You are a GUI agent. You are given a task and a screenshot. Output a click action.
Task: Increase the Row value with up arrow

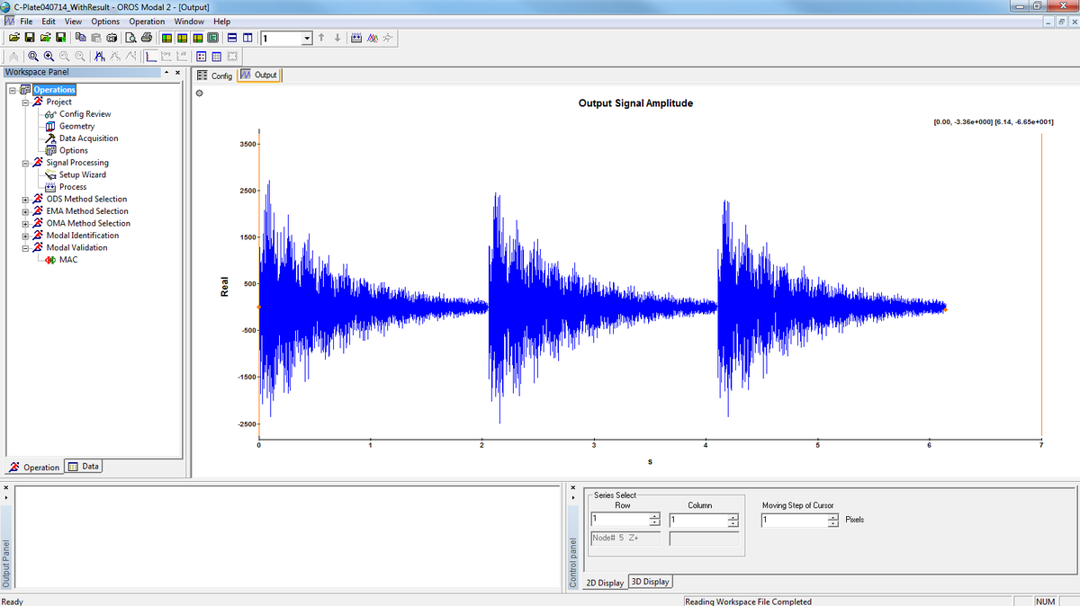654,517
